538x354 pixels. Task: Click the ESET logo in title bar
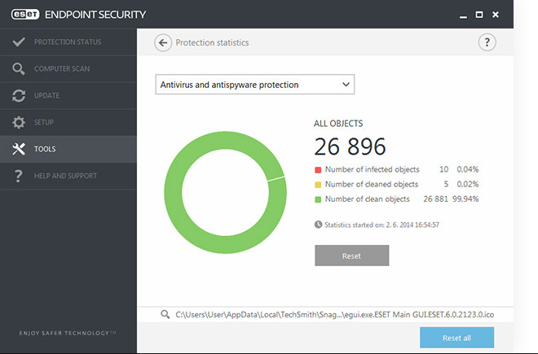(x=25, y=15)
